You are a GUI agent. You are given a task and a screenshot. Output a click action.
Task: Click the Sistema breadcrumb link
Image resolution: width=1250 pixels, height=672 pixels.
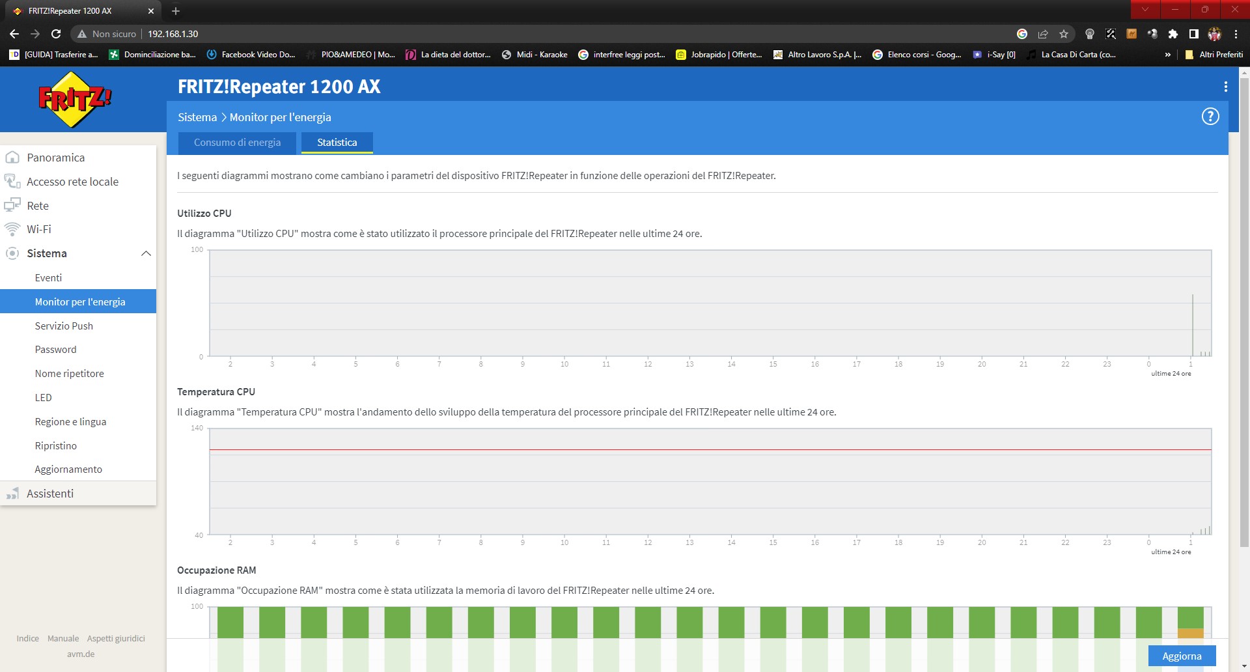pos(197,117)
